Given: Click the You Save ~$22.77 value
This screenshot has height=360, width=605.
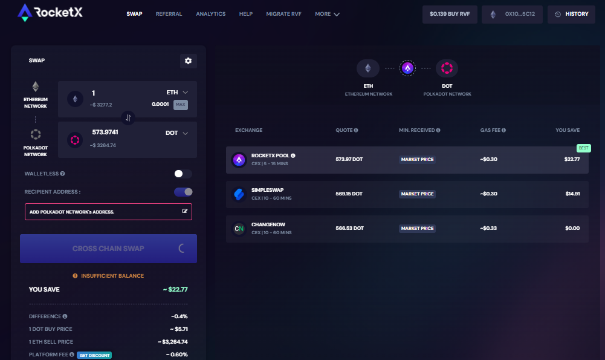Looking at the screenshot, I should pyautogui.click(x=175, y=289).
